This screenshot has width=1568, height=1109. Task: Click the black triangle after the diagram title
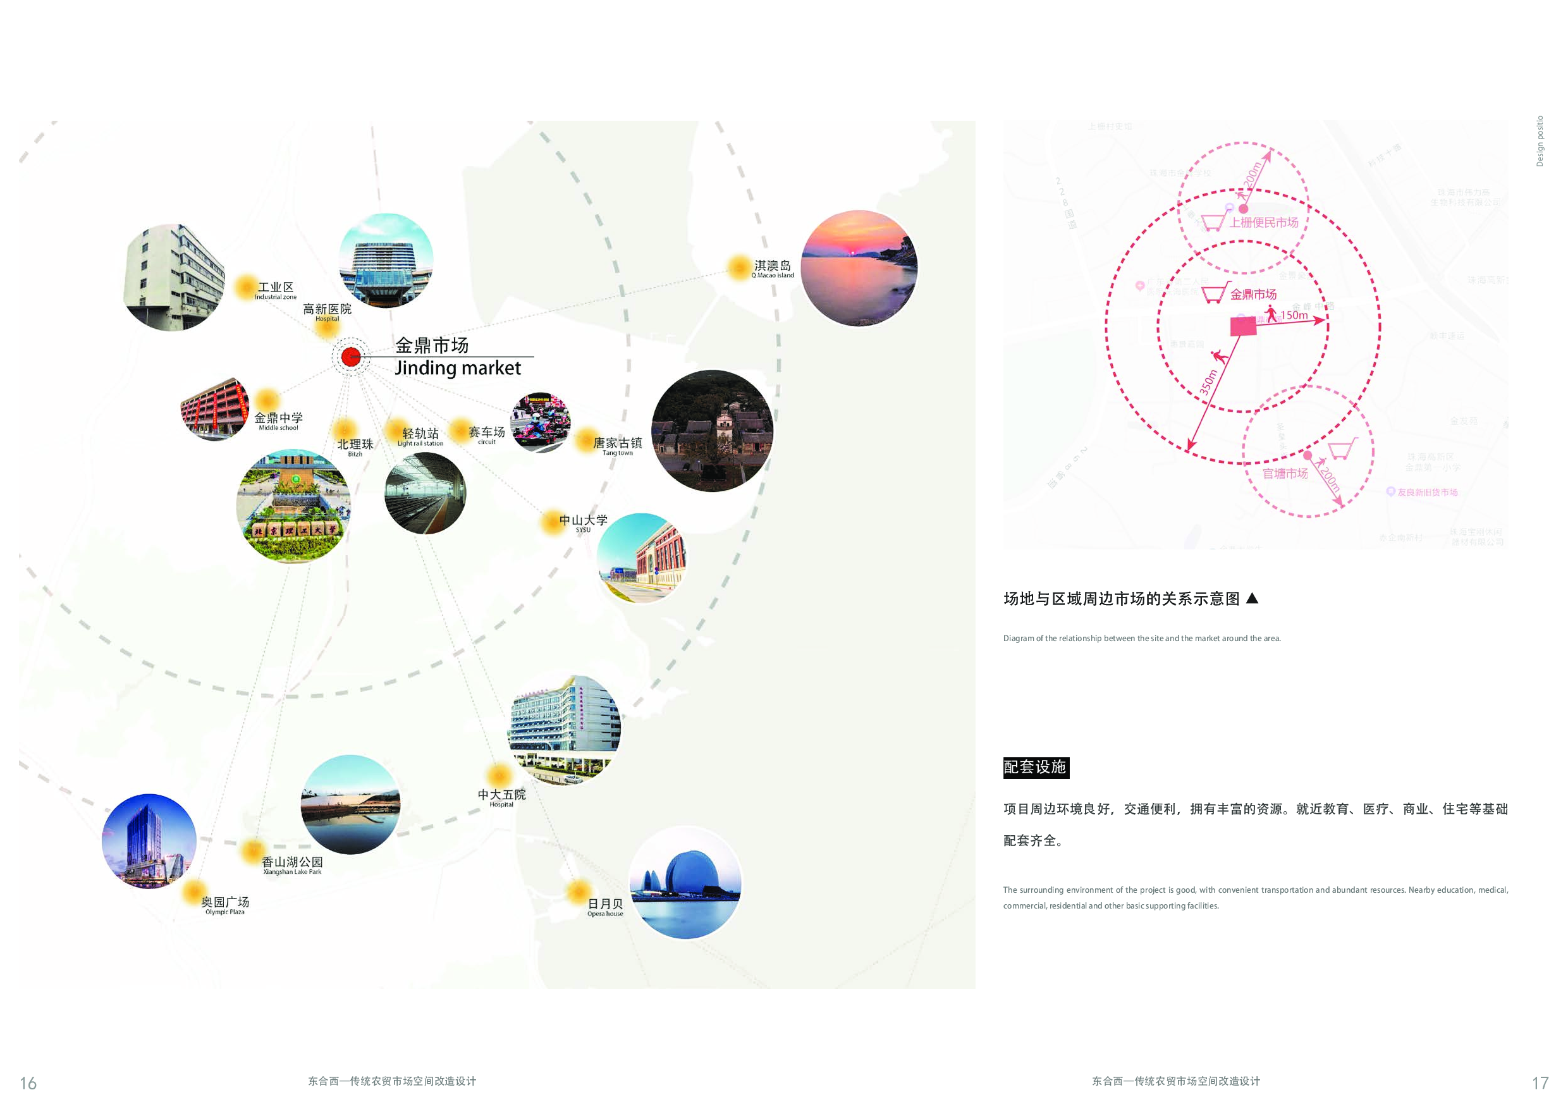pyautogui.click(x=1252, y=598)
